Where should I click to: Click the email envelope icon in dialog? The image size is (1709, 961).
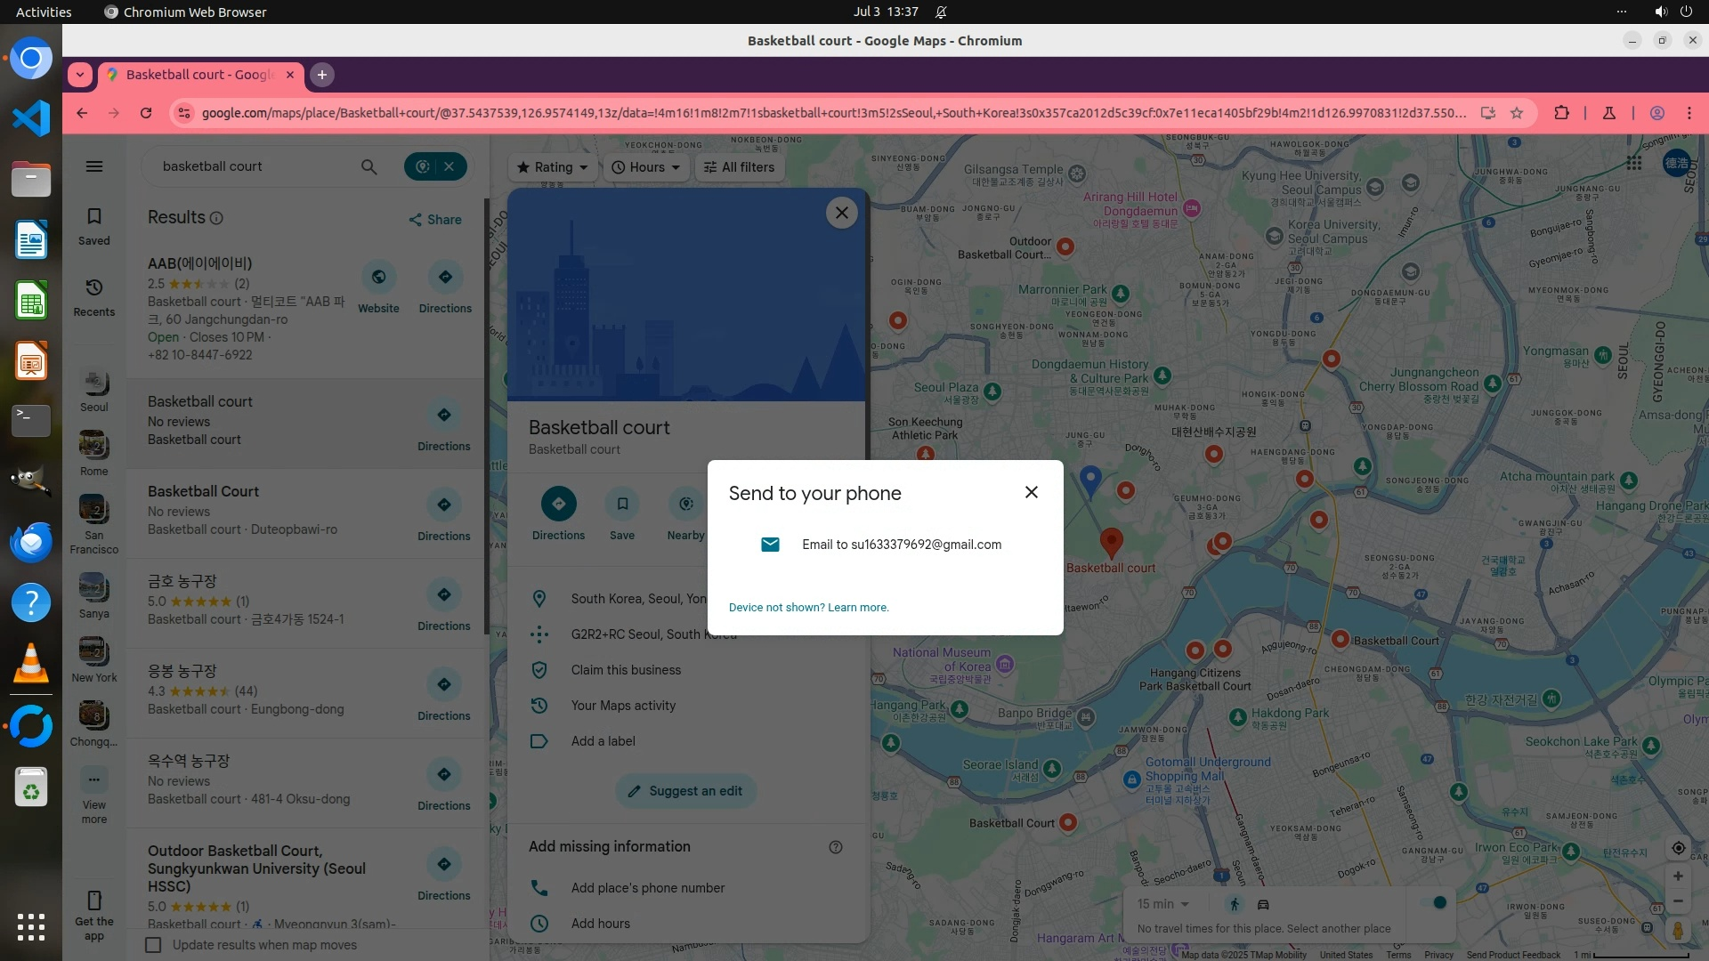[770, 545]
